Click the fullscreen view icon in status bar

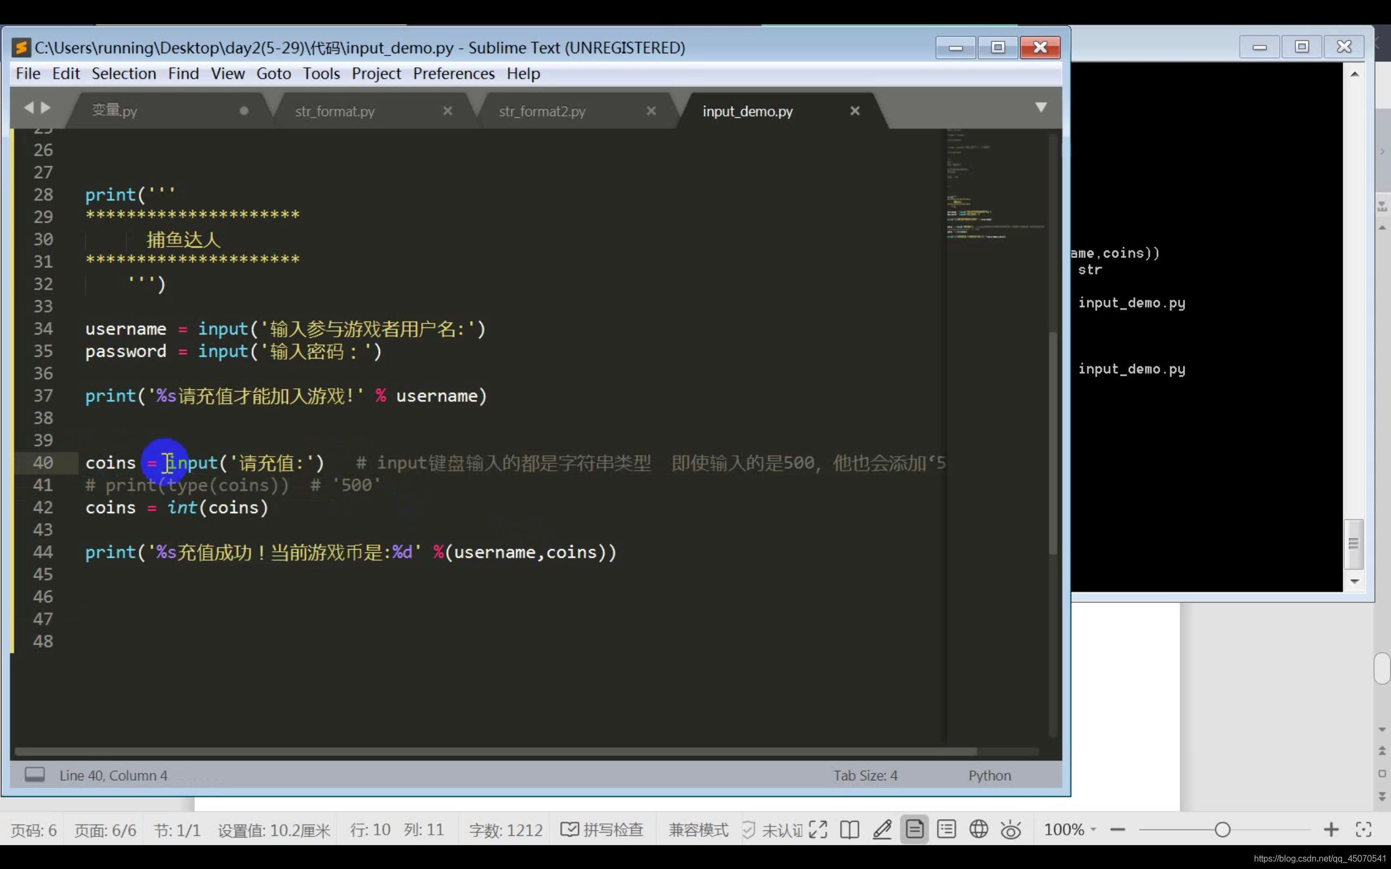pyautogui.click(x=818, y=829)
